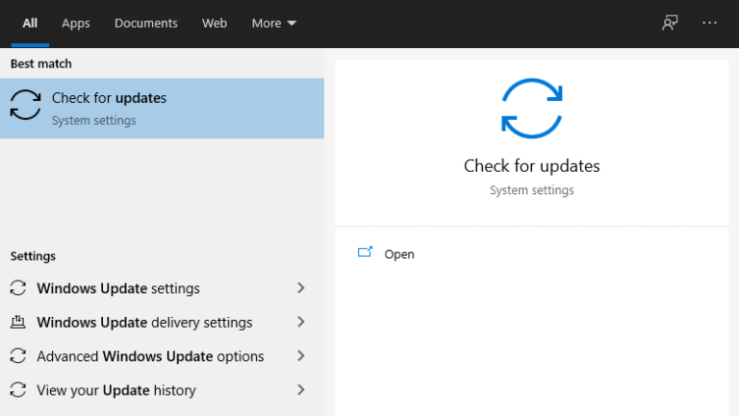
Task: Click Open in the preview pane
Action: (x=399, y=255)
